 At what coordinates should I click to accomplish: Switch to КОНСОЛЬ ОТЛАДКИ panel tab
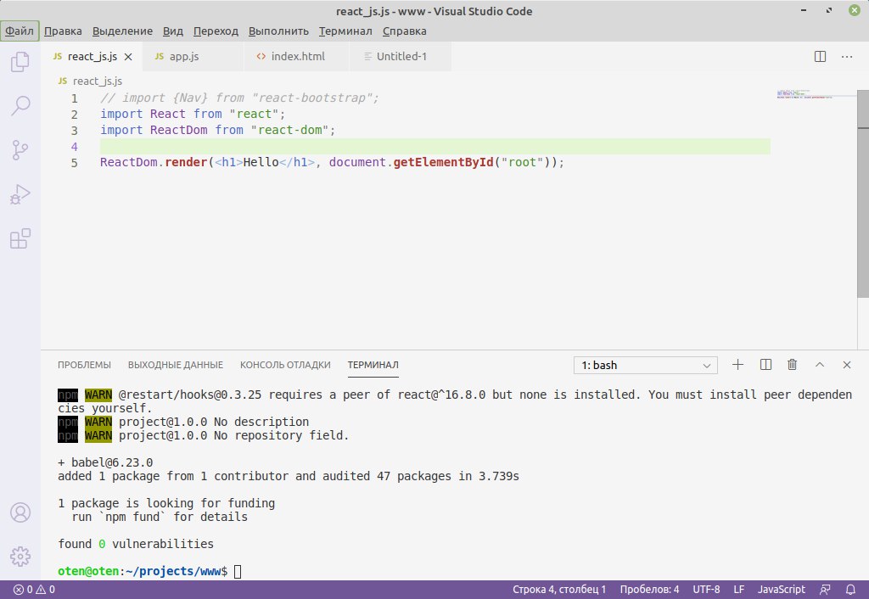point(285,365)
